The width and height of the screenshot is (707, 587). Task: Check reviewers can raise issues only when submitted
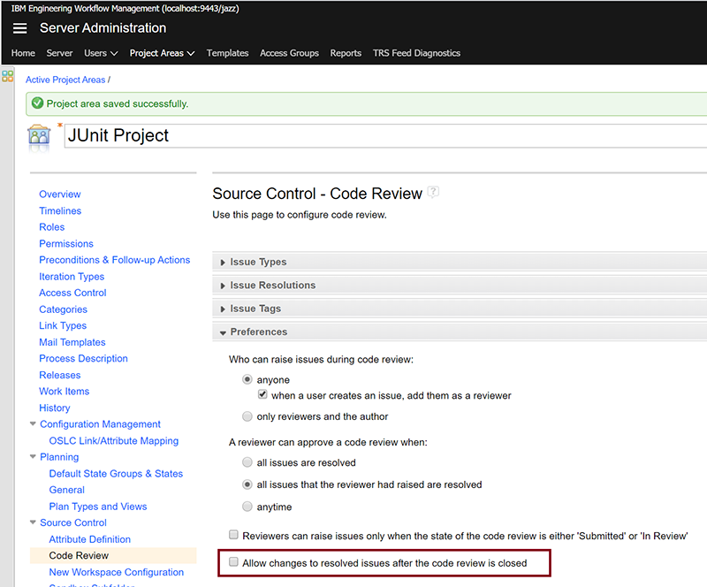click(x=234, y=536)
